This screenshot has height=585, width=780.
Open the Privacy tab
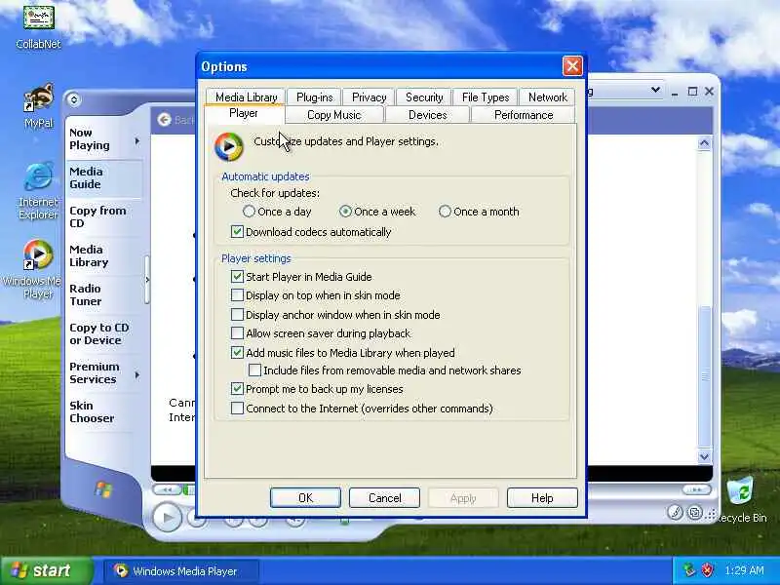(369, 97)
